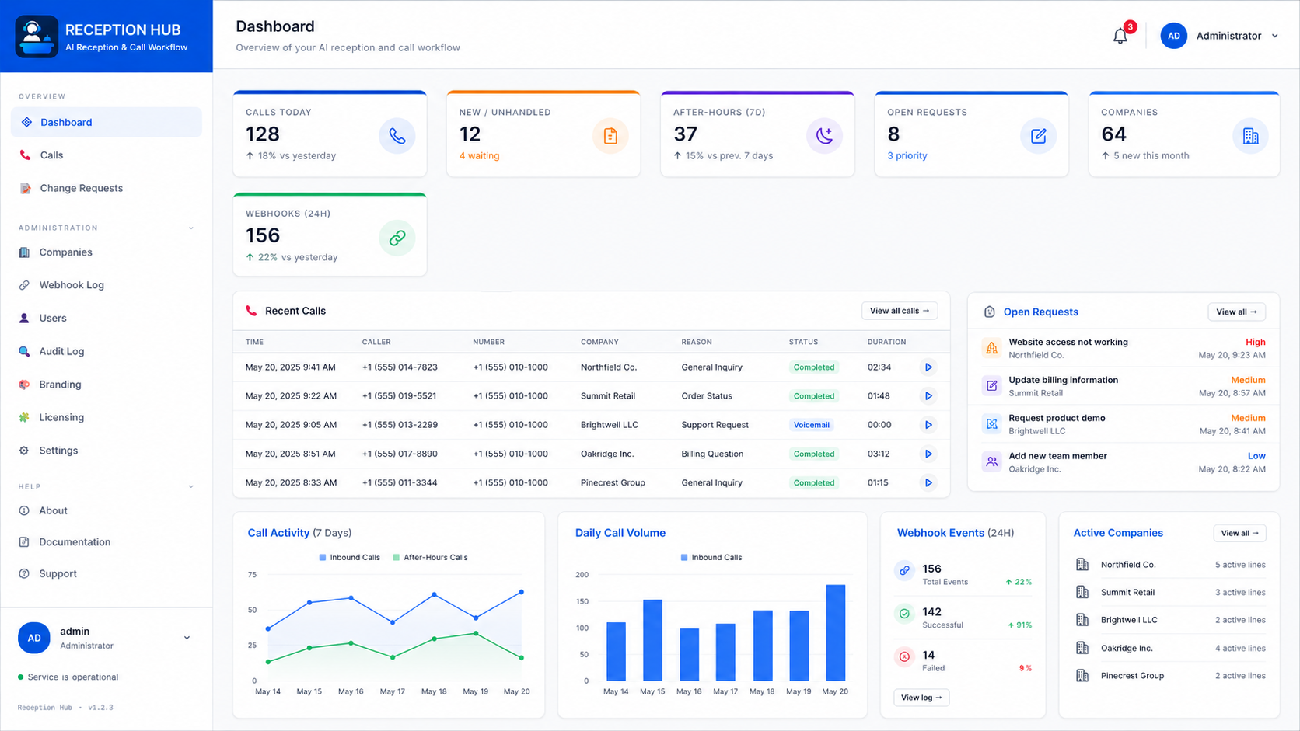Click the Open Requests panel header icon
The width and height of the screenshot is (1300, 731).
click(x=989, y=312)
